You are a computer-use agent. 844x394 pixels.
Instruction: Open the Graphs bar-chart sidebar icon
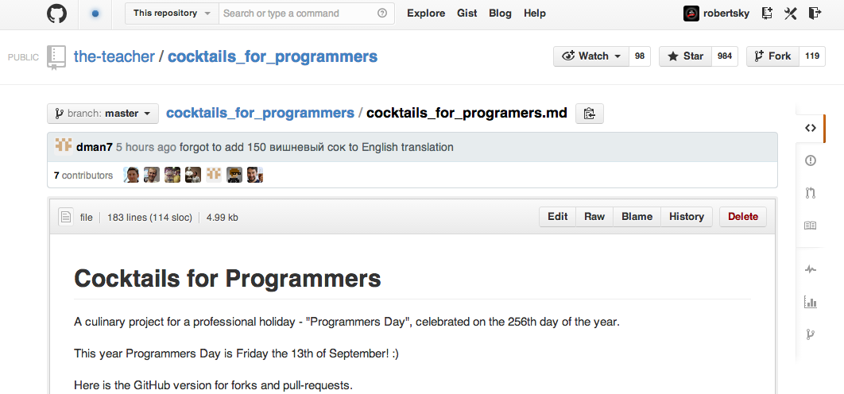pyautogui.click(x=810, y=302)
